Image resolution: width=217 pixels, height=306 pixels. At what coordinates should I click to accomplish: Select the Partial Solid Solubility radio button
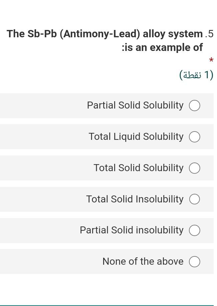click(195, 106)
